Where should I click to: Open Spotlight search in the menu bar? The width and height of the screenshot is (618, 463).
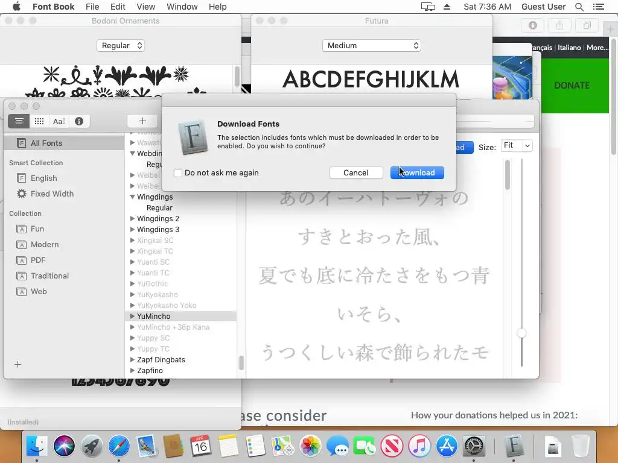click(579, 7)
